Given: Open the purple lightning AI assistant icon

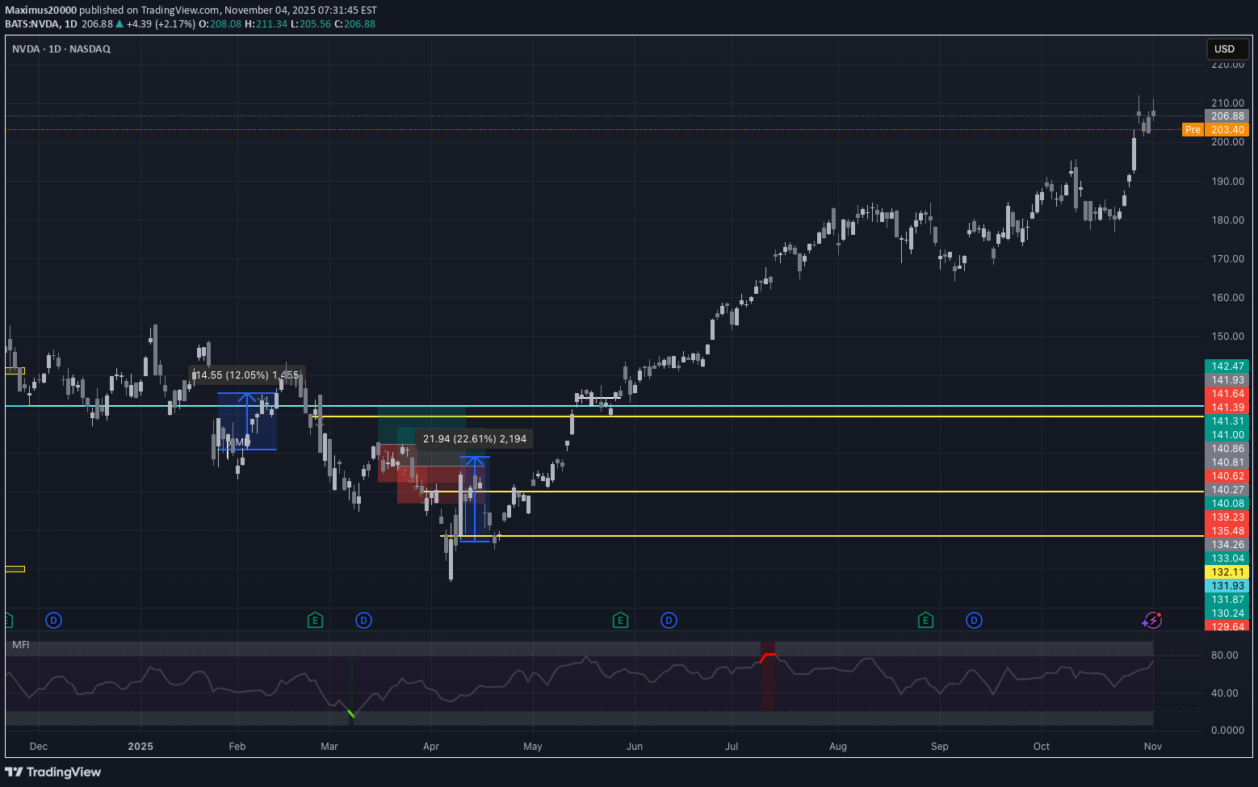Looking at the screenshot, I should click(x=1152, y=620).
